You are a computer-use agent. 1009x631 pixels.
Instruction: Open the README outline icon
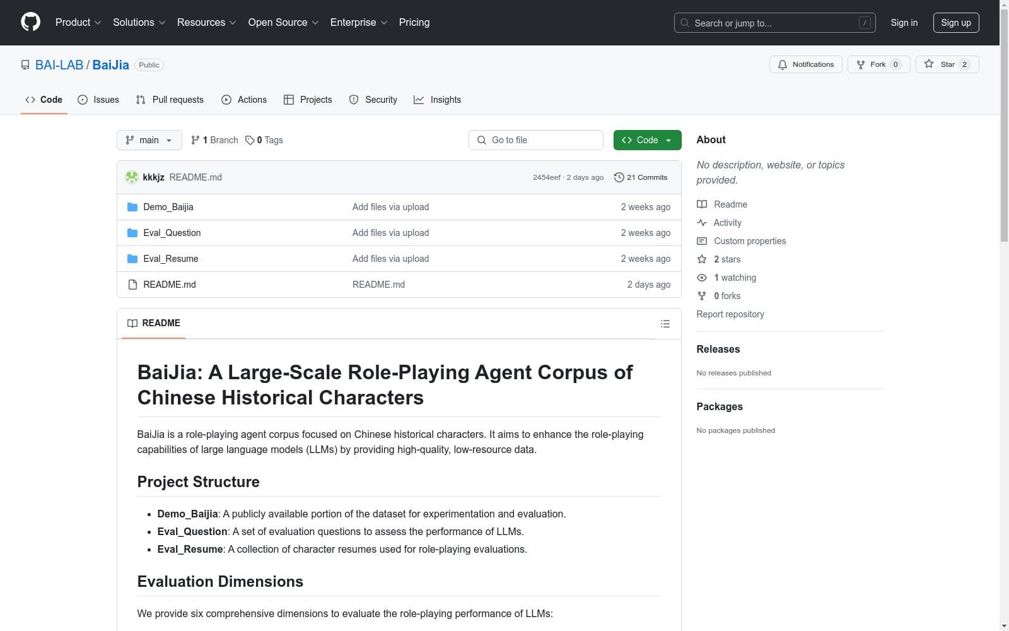pyautogui.click(x=665, y=324)
